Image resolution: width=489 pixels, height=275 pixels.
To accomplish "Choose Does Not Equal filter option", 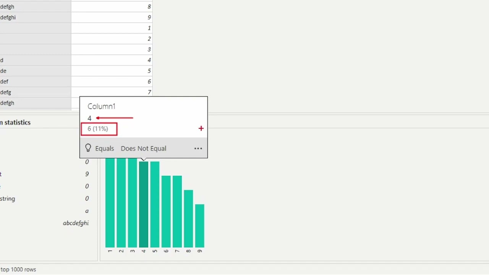I will (143, 149).
